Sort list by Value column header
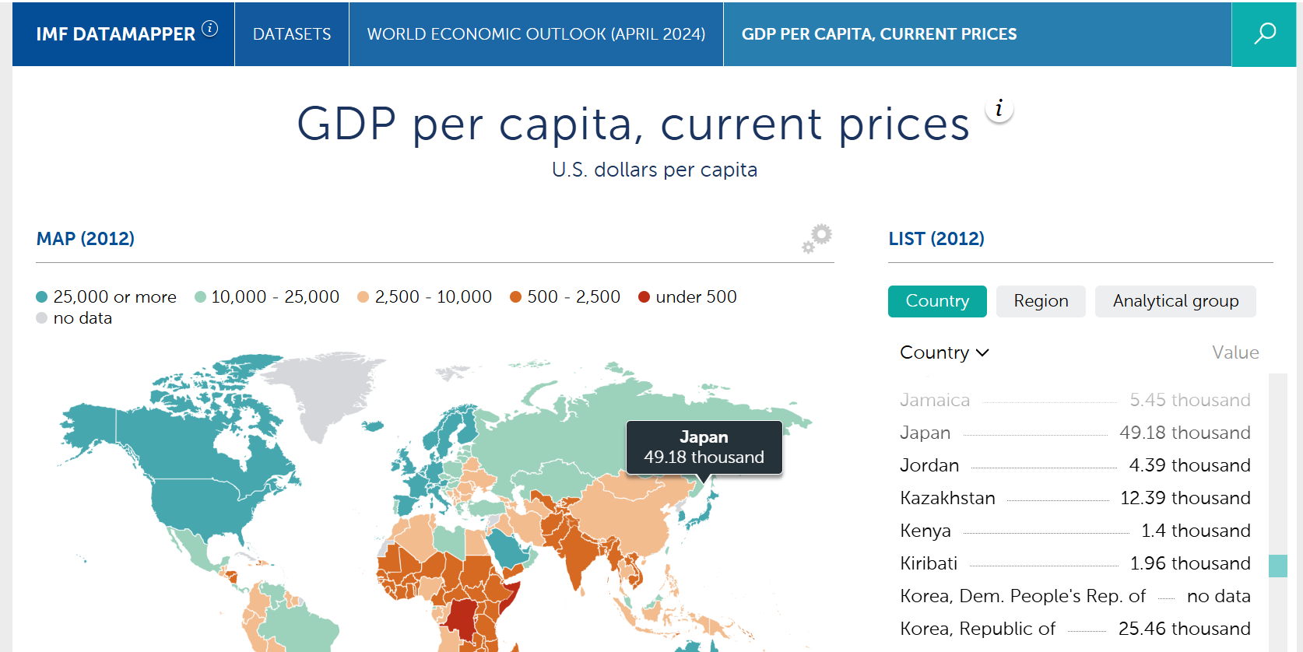Image resolution: width=1303 pixels, height=652 pixels. tap(1235, 352)
